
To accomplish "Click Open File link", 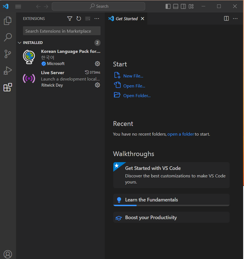I will click(134, 86).
